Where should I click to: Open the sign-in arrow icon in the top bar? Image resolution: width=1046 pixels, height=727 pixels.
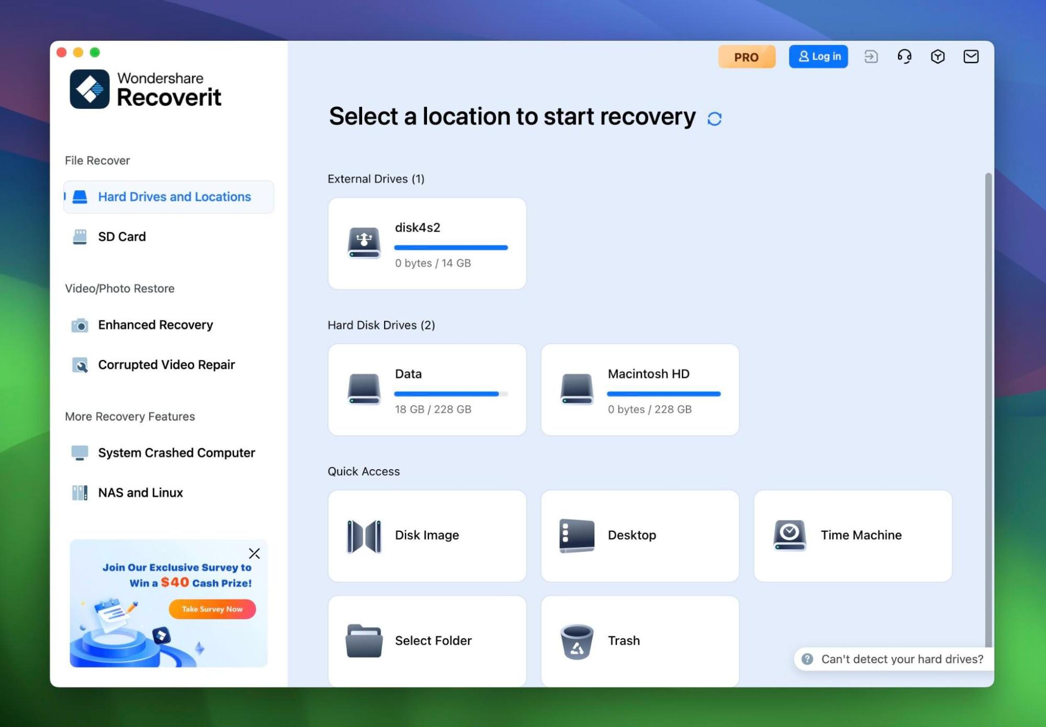click(871, 56)
